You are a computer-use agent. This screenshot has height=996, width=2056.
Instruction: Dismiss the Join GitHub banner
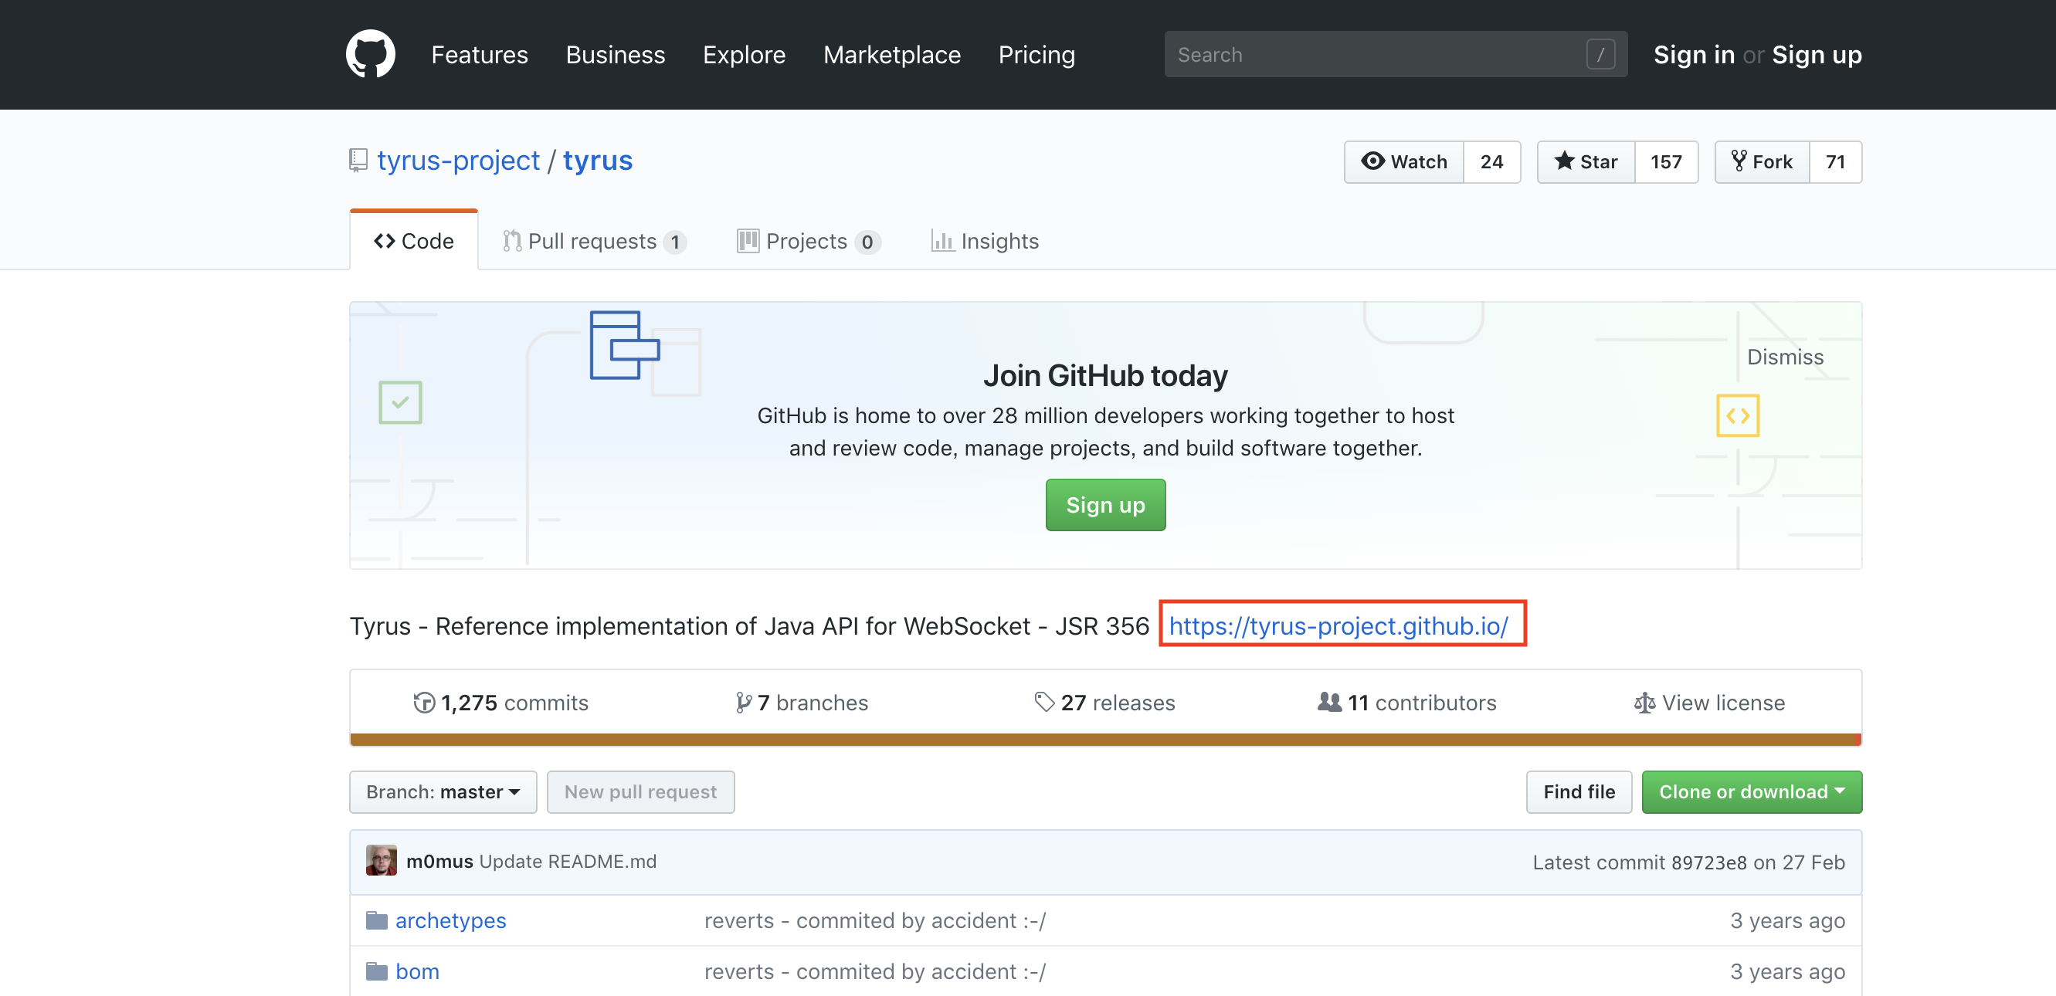[x=1786, y=357]
